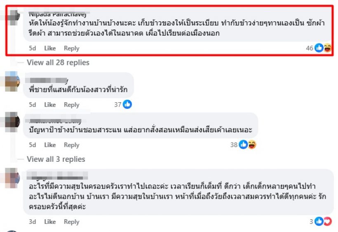Click the blue like reaction icon beside 38

(x=243, y=145)
